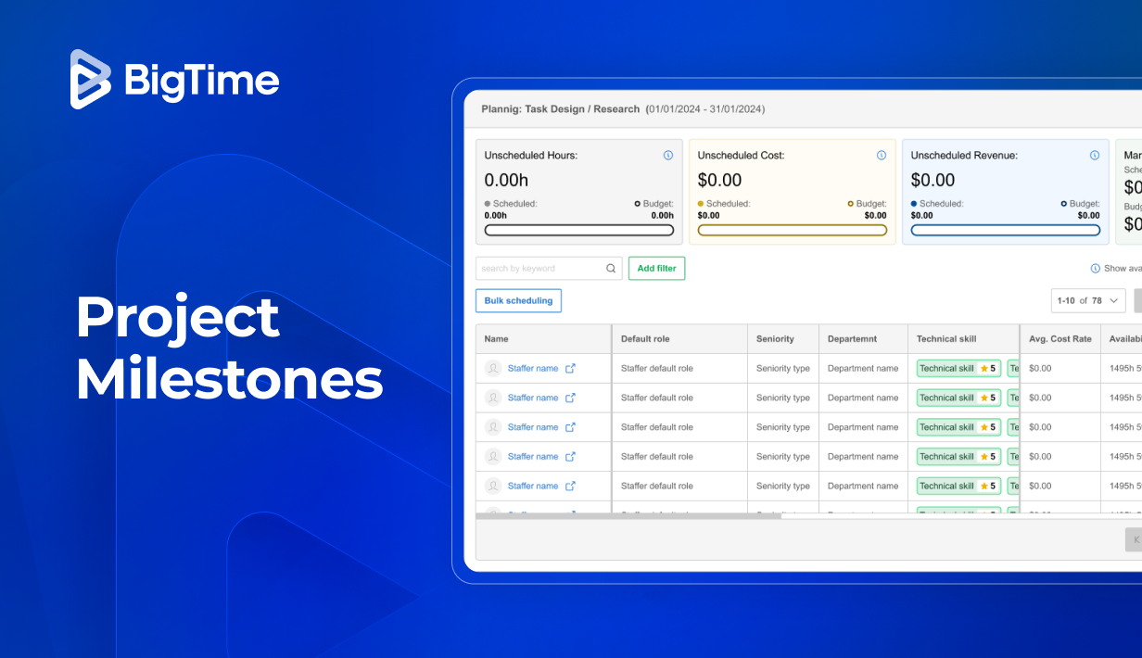This screenshot has height=658, width=1142.
Task: Click the Unscheduled Hours progress bar
Action: pos(579,230)
